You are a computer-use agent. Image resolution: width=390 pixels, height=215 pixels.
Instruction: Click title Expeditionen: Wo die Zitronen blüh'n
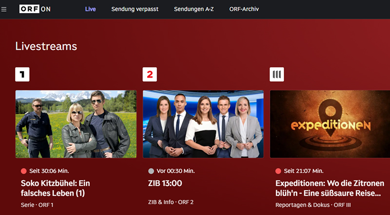[x=330, y=188]
